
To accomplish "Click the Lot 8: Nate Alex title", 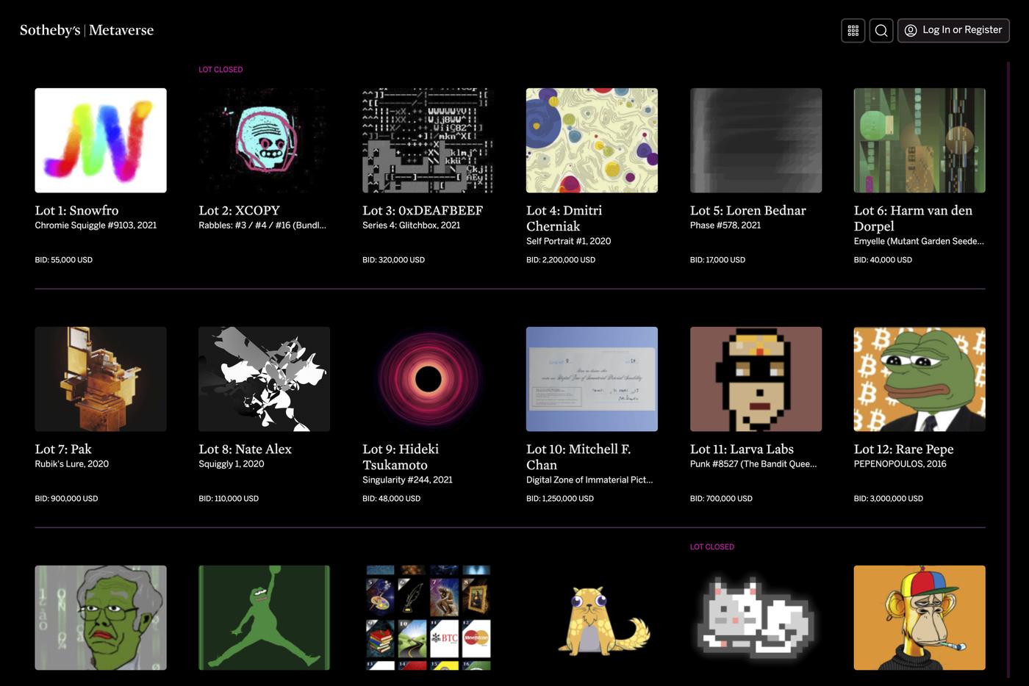I will 245,449.
